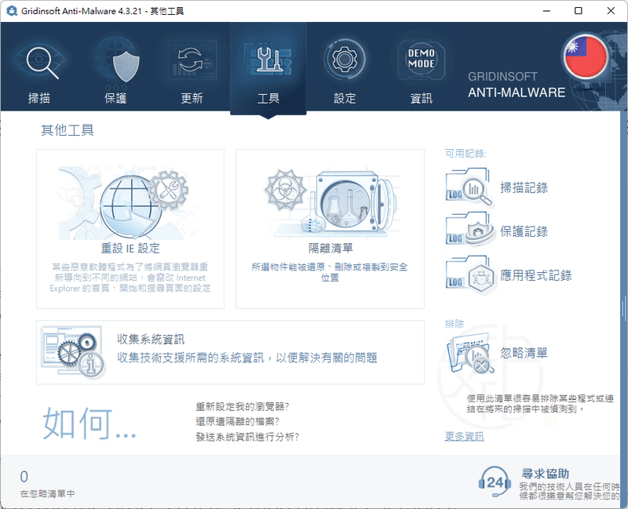Click 還原遭隔離的檔案? help link
Image resolution: width=628 pixels, height=509 pixels.
(238, 421)
